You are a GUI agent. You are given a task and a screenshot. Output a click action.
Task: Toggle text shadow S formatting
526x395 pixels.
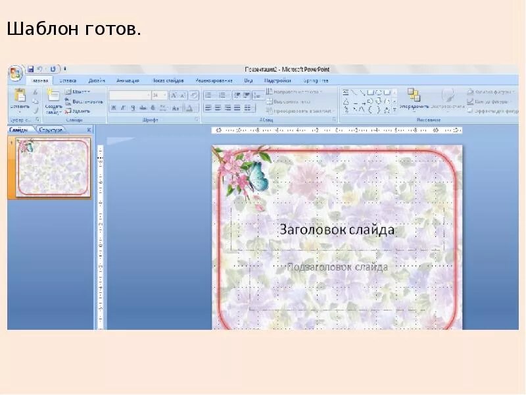(x=153, y=108)
